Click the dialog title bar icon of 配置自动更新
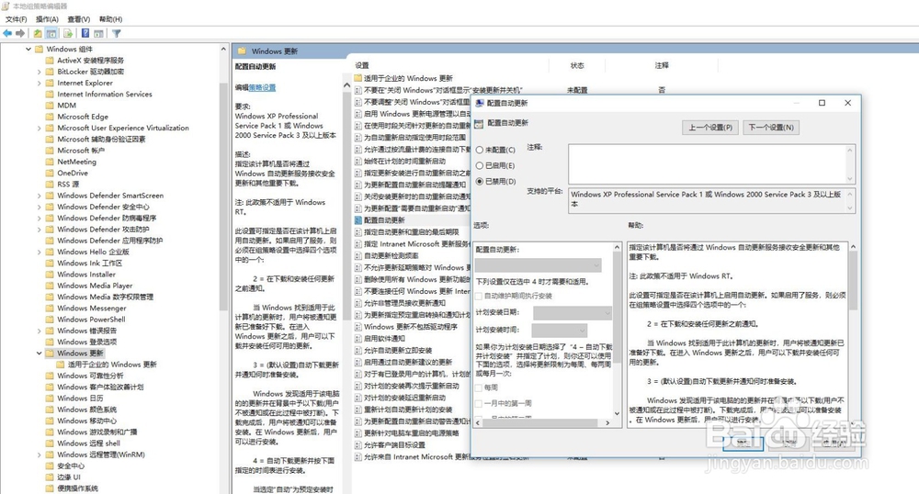The image size is (919, 494). pyautogui.click(x=480, y=103)
